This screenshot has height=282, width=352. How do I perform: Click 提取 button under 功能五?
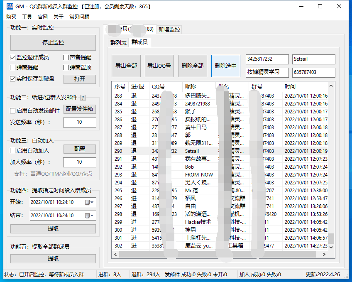click(53, 259)
